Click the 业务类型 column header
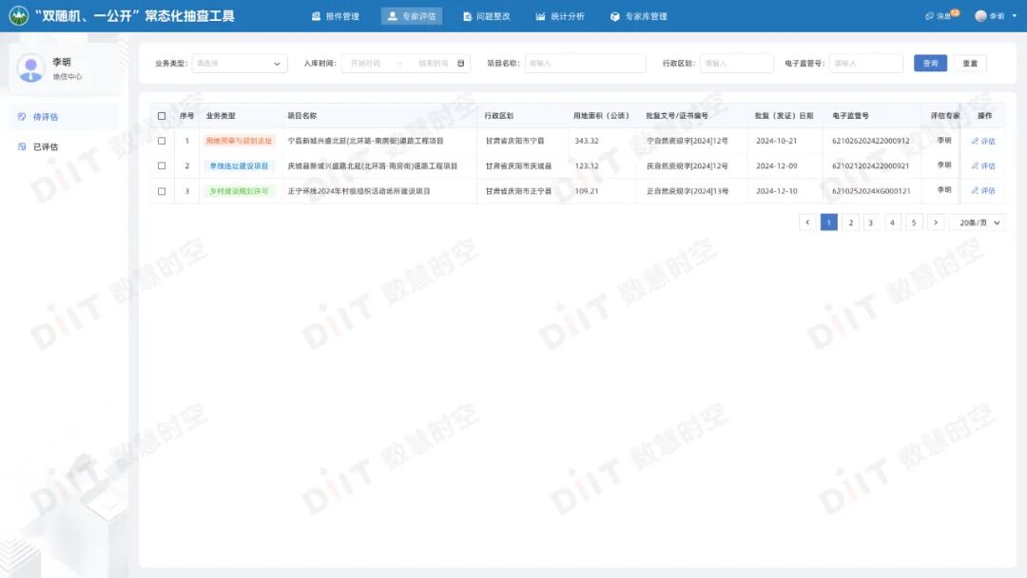The width and height of the screenshot is (1027, 578). [x=221, y=116]
